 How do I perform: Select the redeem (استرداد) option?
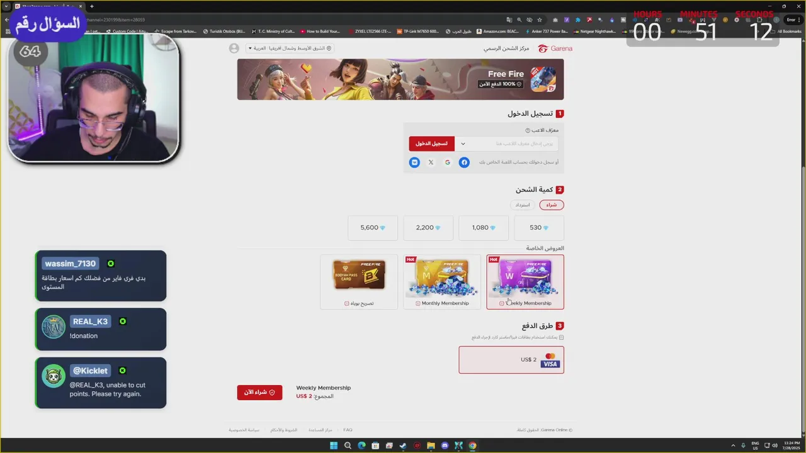coord(523,205)
